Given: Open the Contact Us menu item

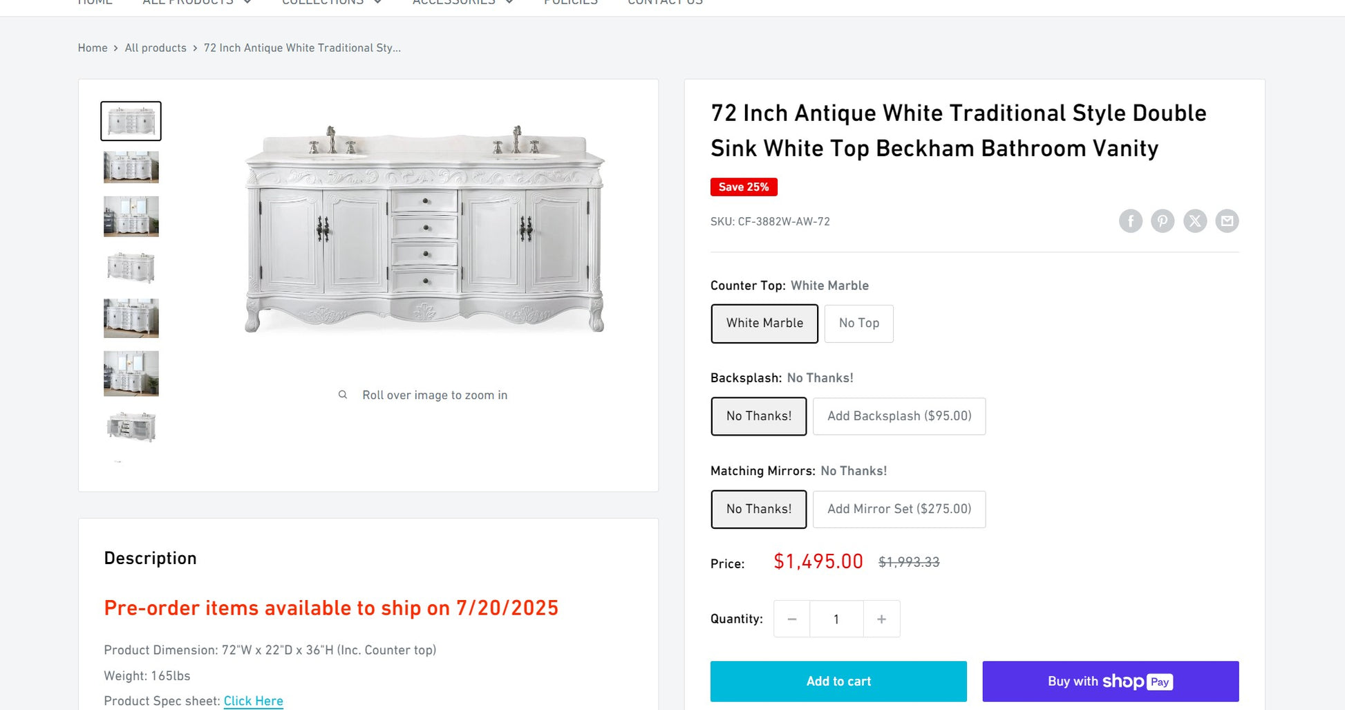Looking at the screenshot, I should (665, 3).
